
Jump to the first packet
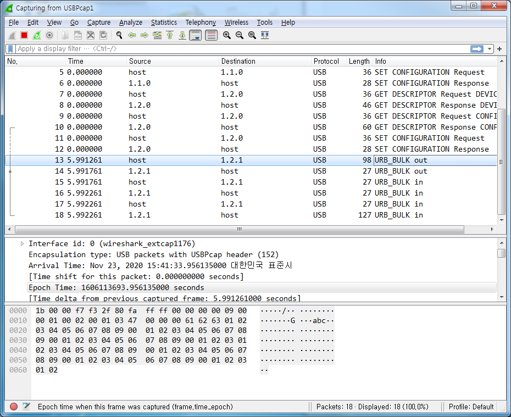[170, 35]
